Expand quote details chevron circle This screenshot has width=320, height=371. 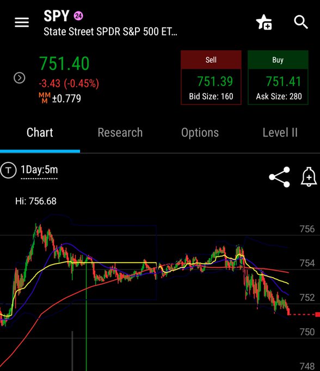click(20, 78)
